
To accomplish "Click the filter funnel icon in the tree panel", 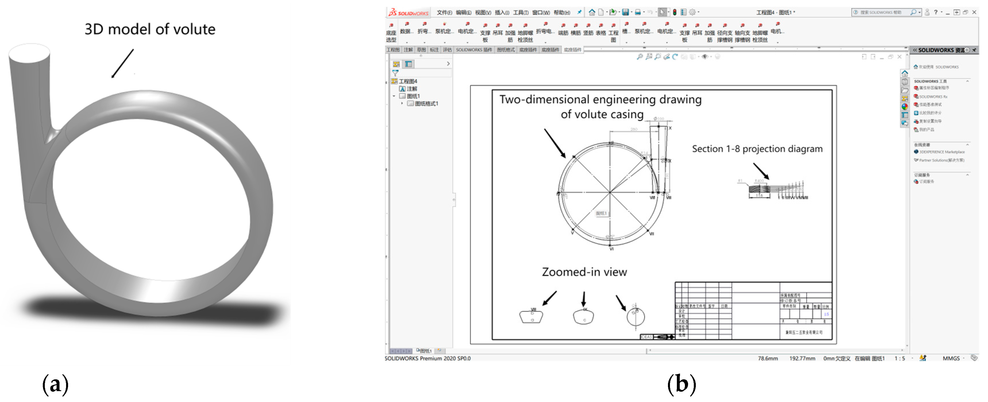I will pos(395,73).
